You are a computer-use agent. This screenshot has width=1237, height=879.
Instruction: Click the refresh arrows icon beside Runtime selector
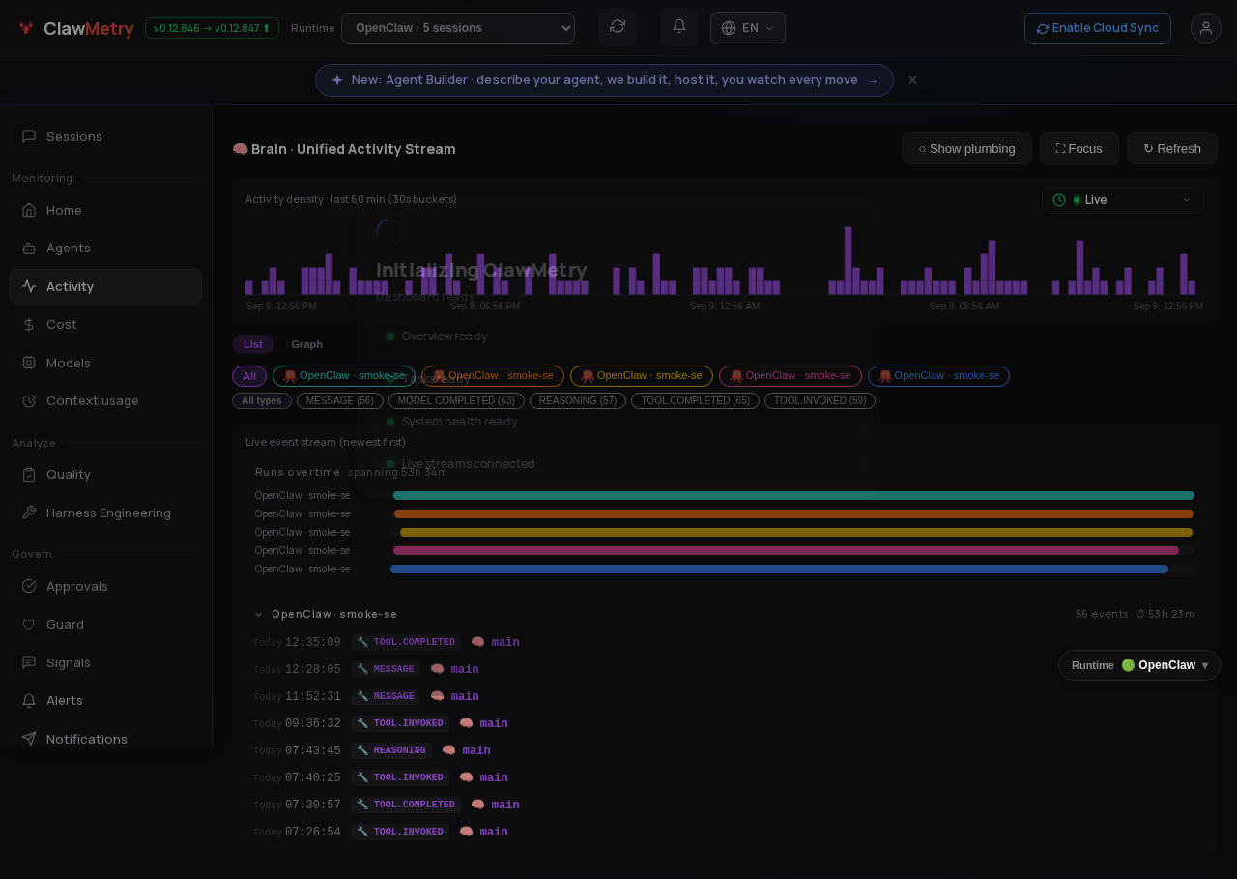point(618,27)
